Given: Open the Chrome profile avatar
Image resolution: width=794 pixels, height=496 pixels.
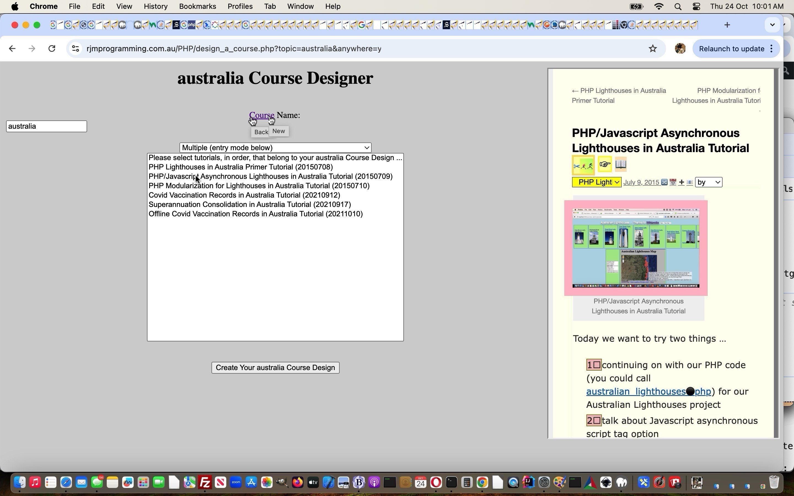Looking at the screenshot, I should pyautogui.click(x=680, y=49).
